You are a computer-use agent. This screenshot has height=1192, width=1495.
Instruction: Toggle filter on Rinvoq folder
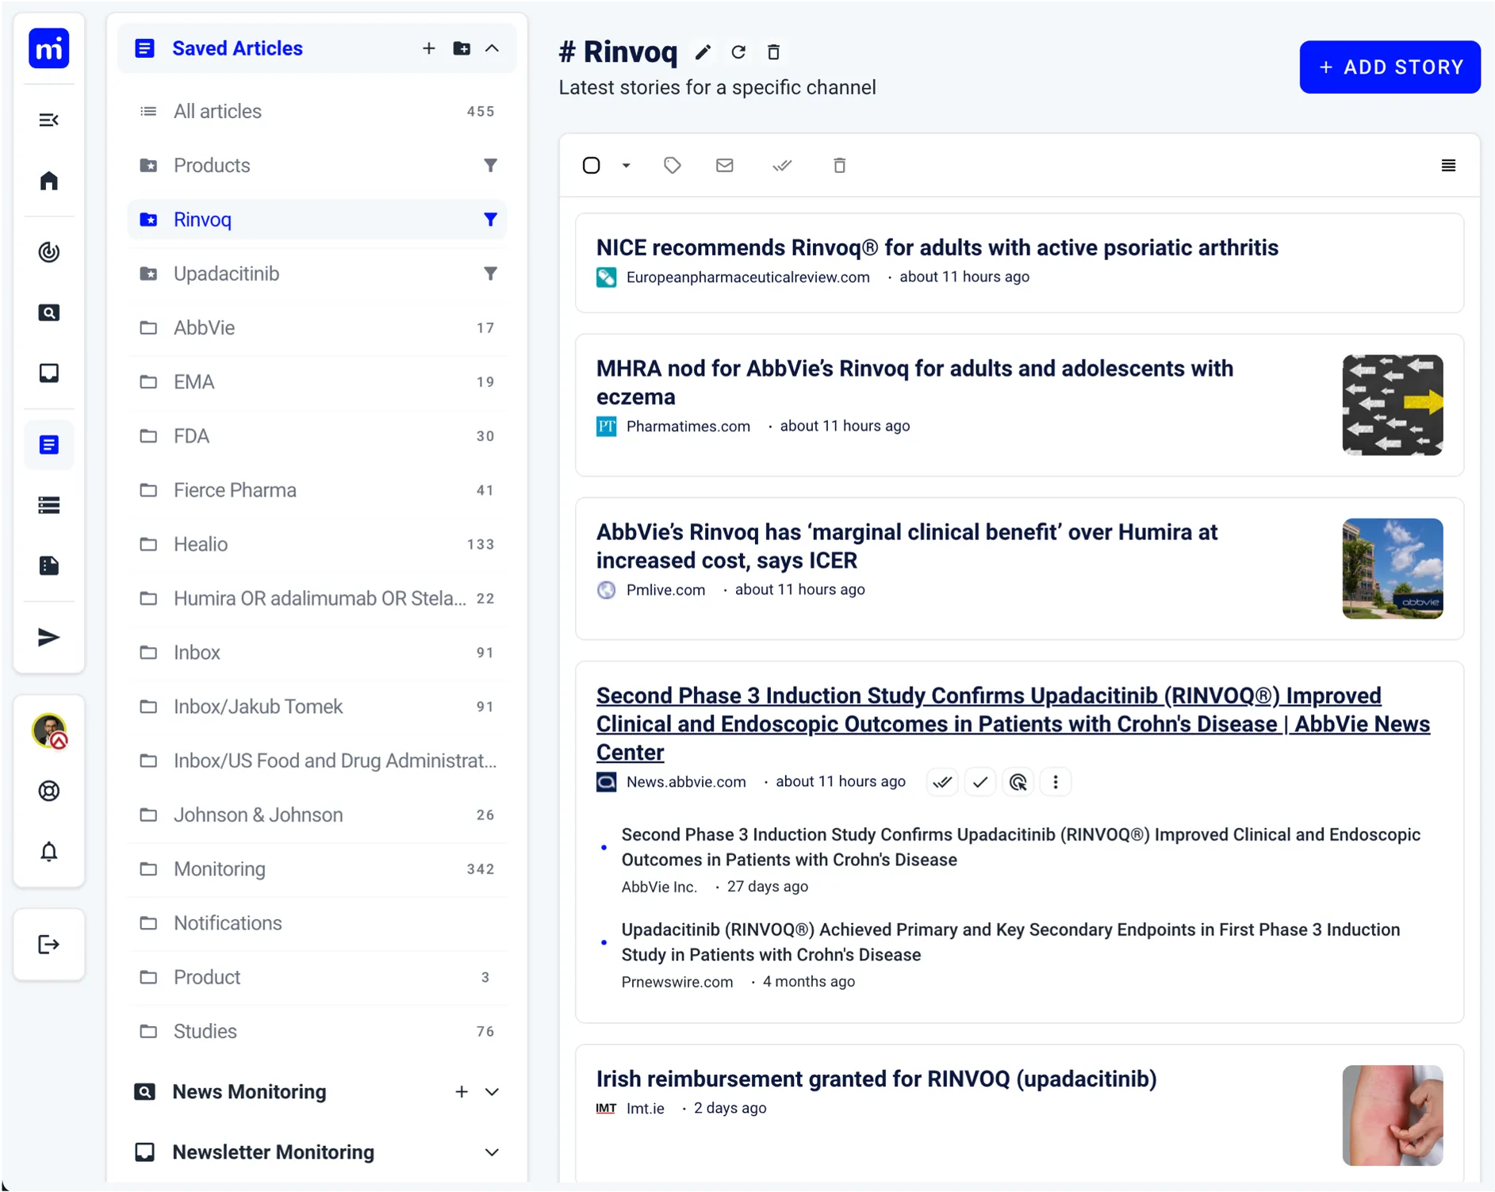(491, 219)
